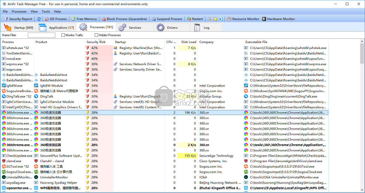Click Restart in toolbar
The width and height of the screenshot is (365, 193).
click(195, 19)
